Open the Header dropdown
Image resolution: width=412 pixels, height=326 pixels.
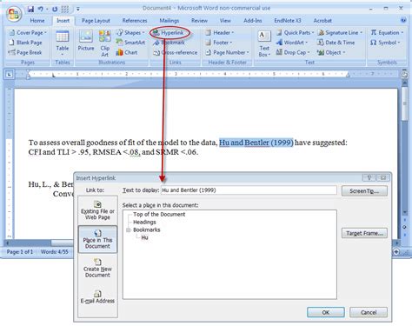(220, 33)
